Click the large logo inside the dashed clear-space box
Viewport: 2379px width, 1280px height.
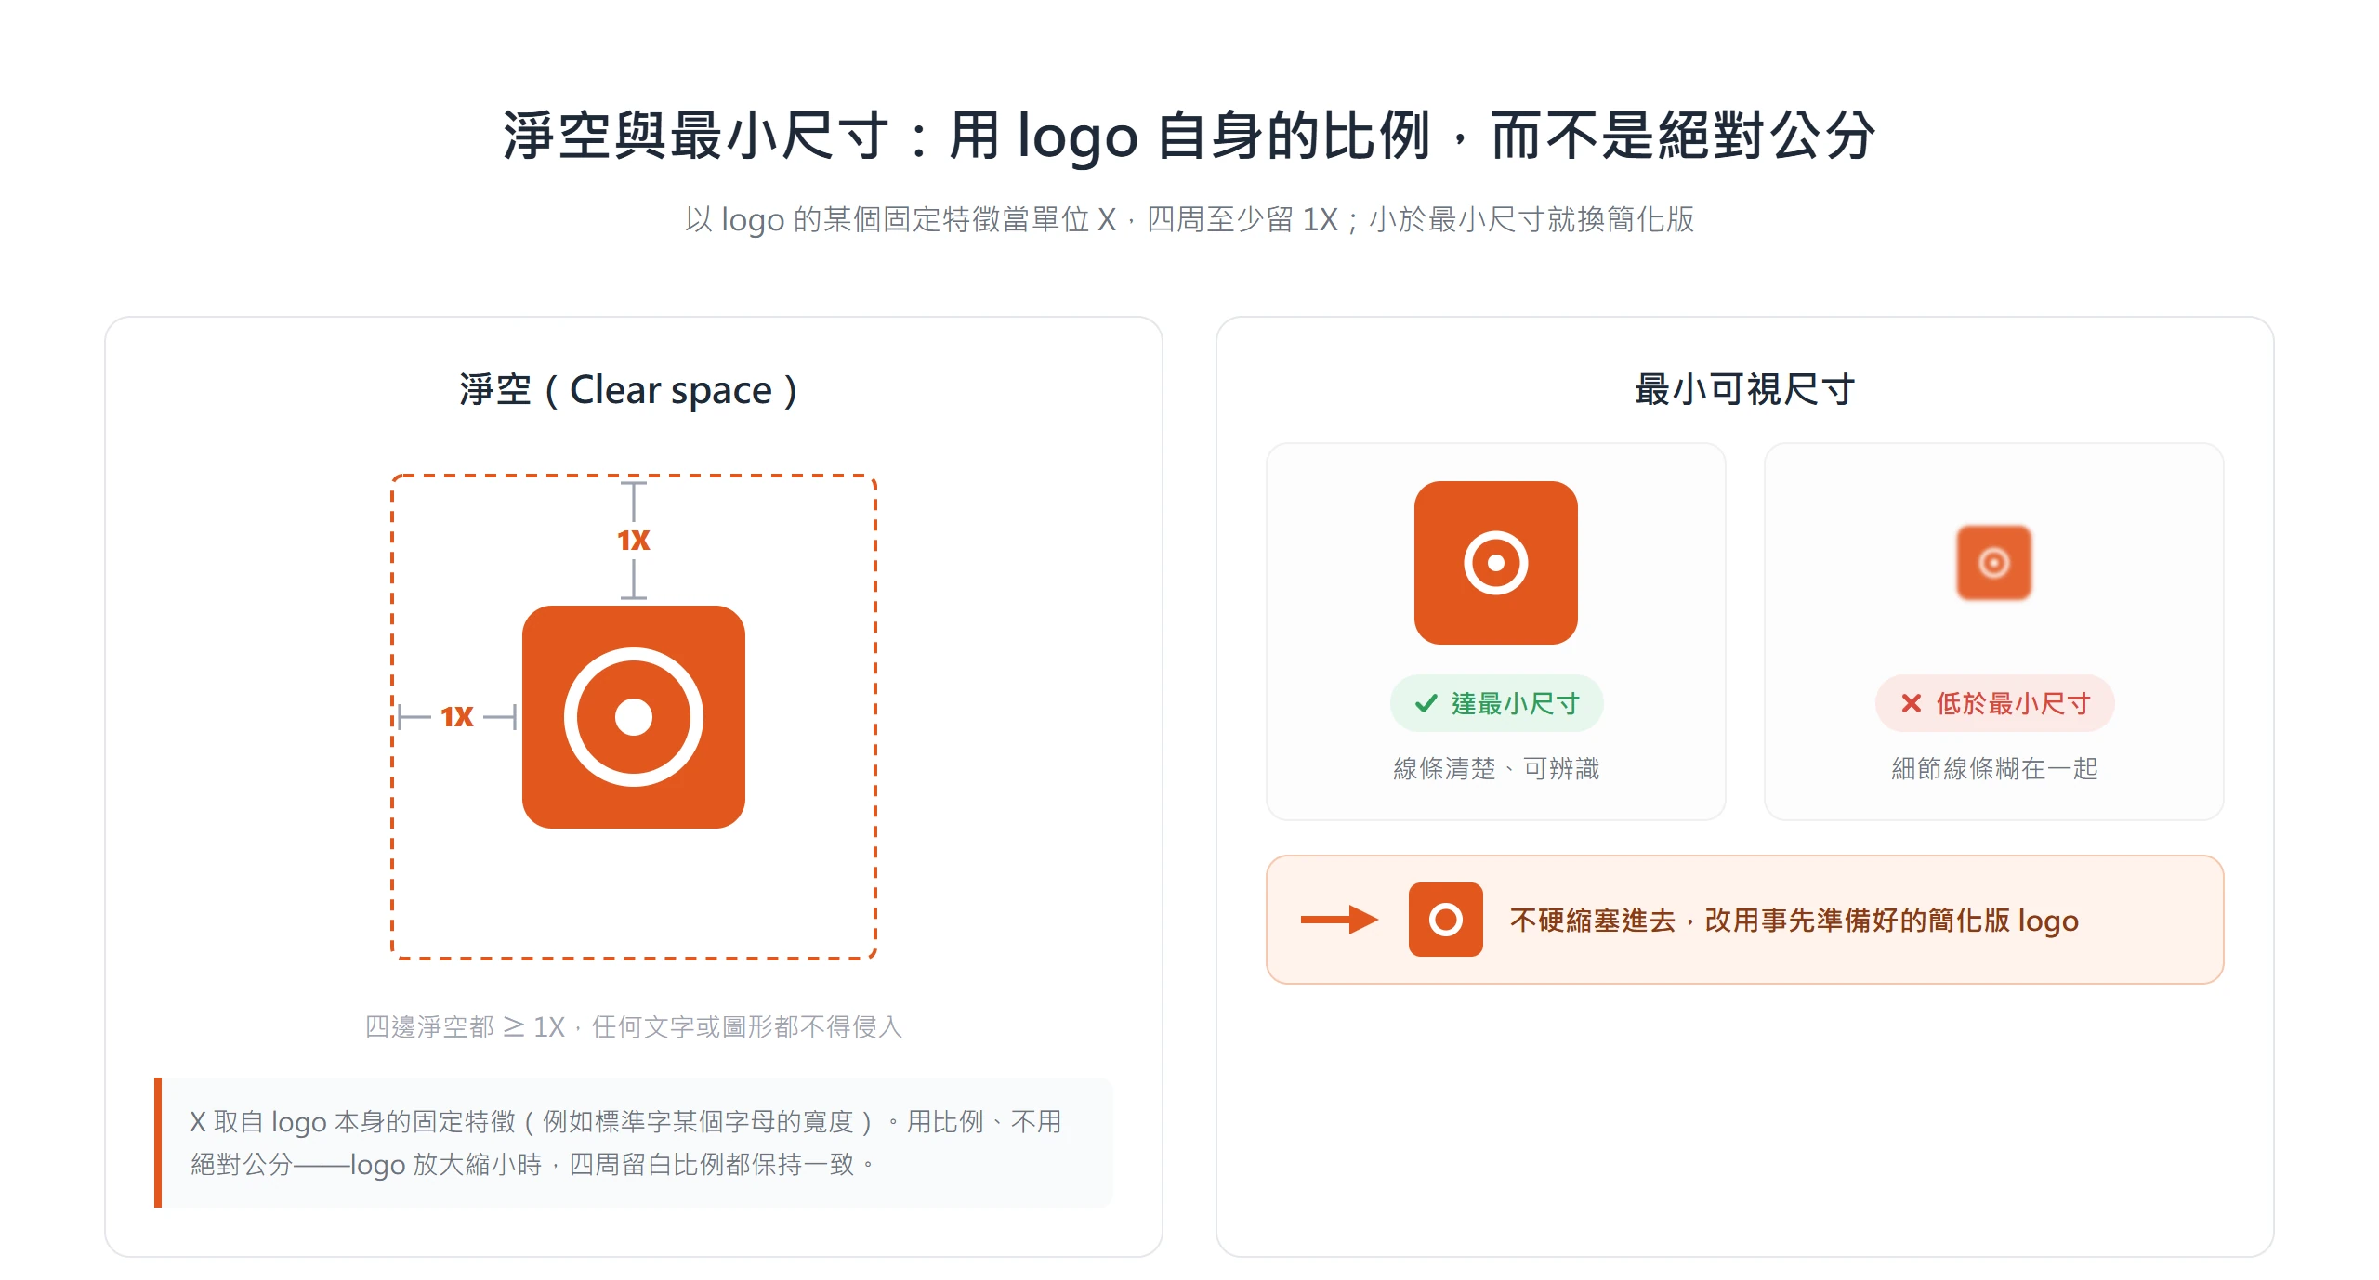[x=634, y=716]
